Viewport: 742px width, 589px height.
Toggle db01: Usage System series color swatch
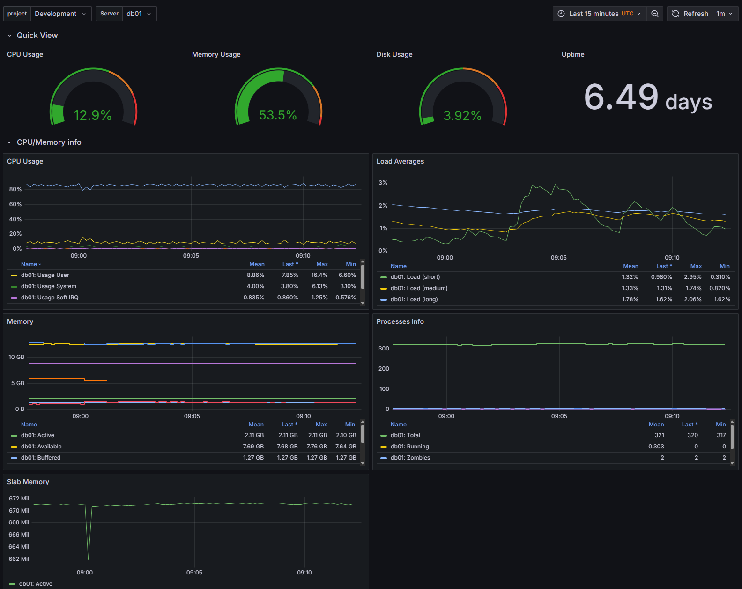[14, 287]
